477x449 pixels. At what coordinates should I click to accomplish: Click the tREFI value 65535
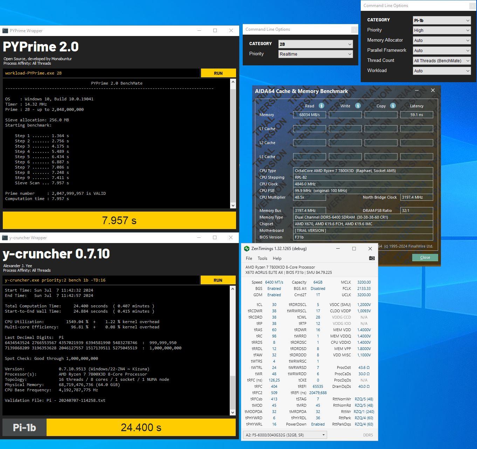[x=318, y=386]
